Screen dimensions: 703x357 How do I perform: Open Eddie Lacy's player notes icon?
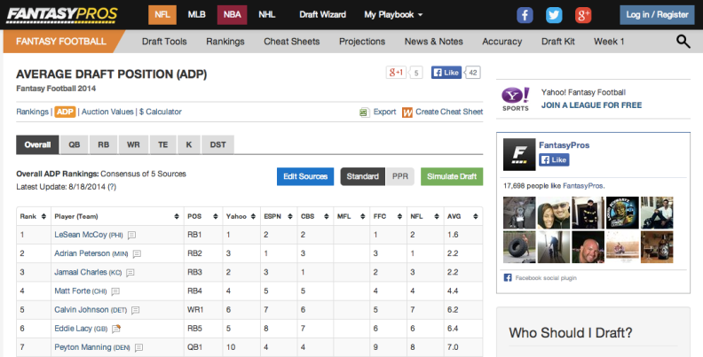coord(116,329)
